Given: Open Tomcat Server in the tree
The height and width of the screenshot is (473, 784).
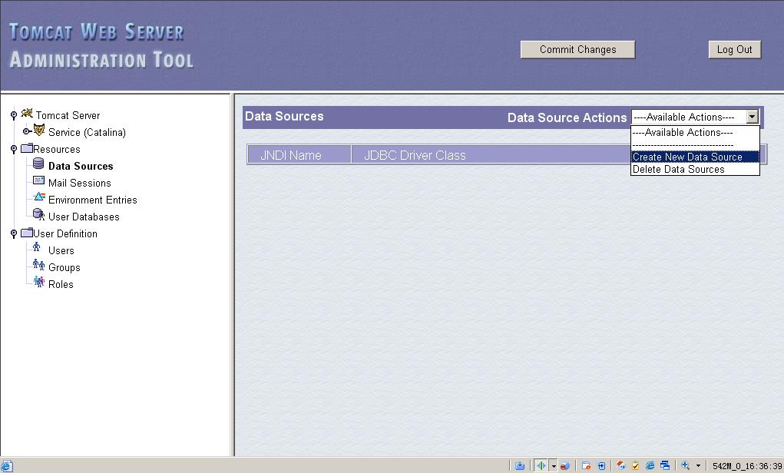Looking at the screenshot, I should click(68, 115).
